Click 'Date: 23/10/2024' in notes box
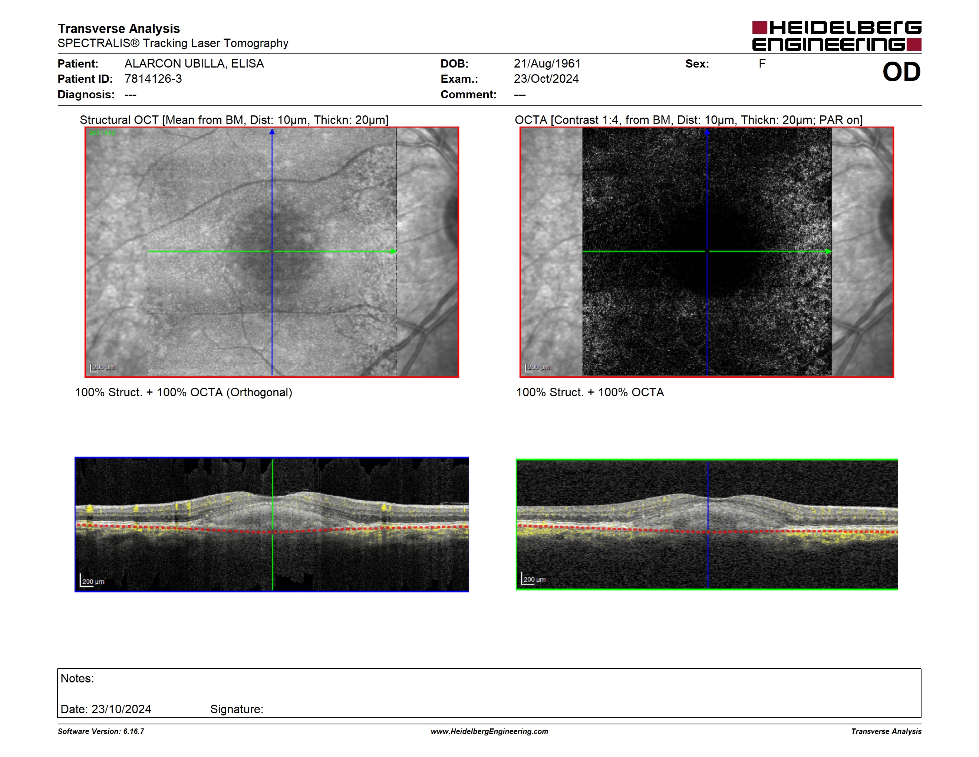Viewport: 979px width, 757px height. click(x=106, y=710)
